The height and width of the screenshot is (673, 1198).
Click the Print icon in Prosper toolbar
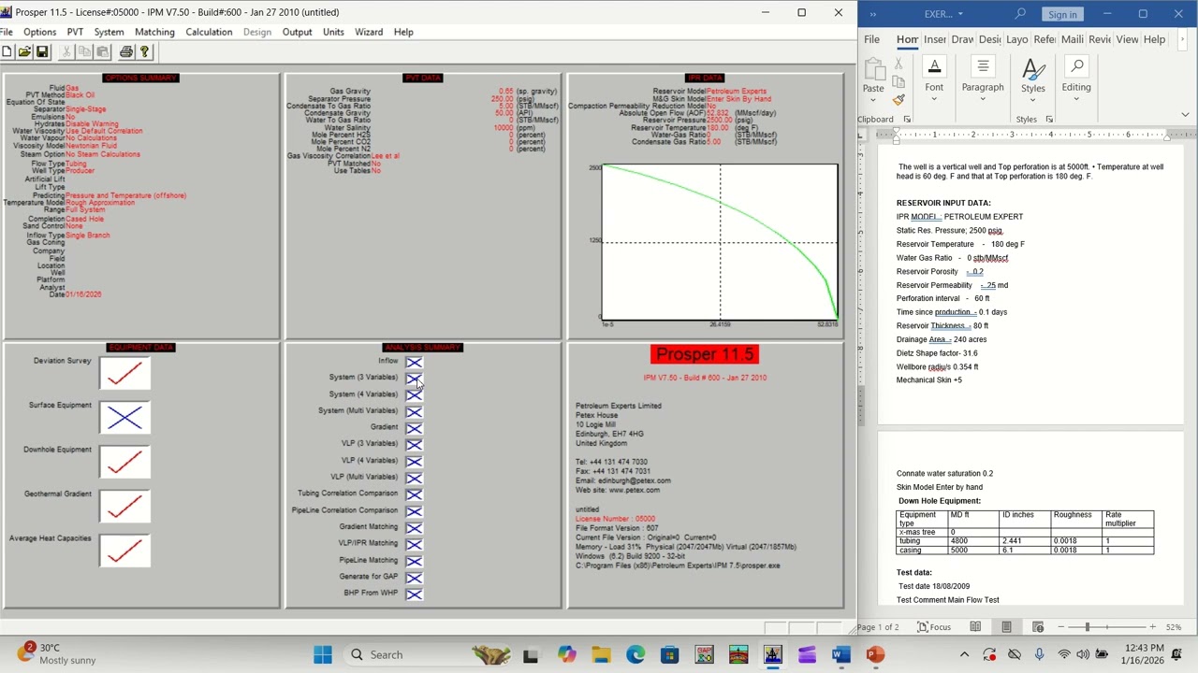tap(126, 52)
